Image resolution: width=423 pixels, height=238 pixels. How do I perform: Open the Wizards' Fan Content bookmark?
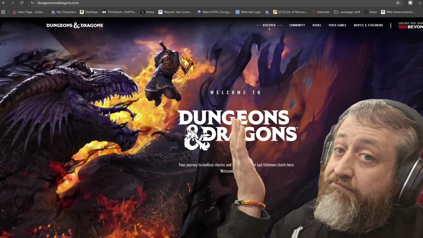click(175, 12)
